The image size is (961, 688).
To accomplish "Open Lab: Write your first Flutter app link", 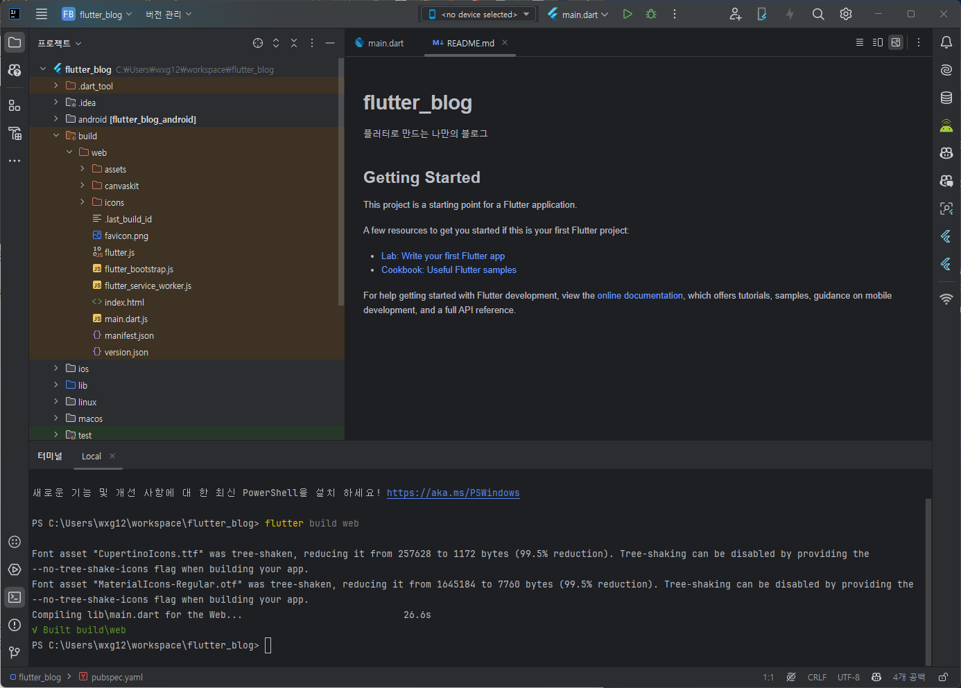I will pos(443,256).
